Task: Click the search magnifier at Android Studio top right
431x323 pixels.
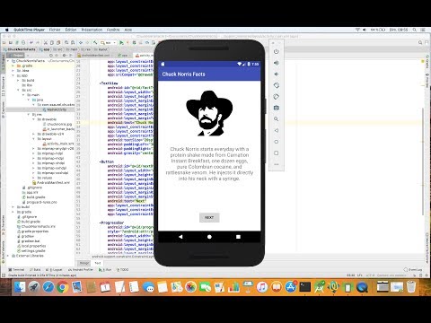Action: 420,43
